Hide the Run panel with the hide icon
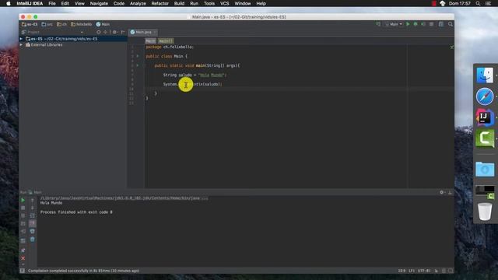 [x=450, y=192]
